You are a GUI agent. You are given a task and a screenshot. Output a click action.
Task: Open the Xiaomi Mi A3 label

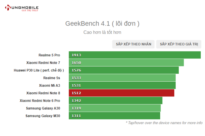(49, 85)
